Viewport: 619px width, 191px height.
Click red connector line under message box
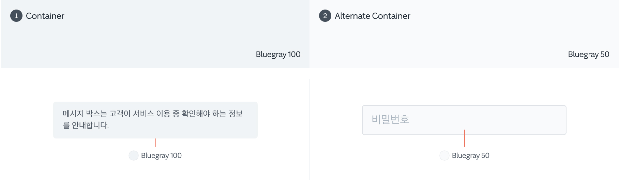coord(156,143)
